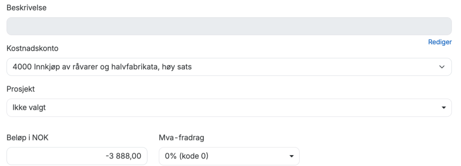Expand the Prosjekt selector
Screen dimensions: 461x166
tap(229, 108)
